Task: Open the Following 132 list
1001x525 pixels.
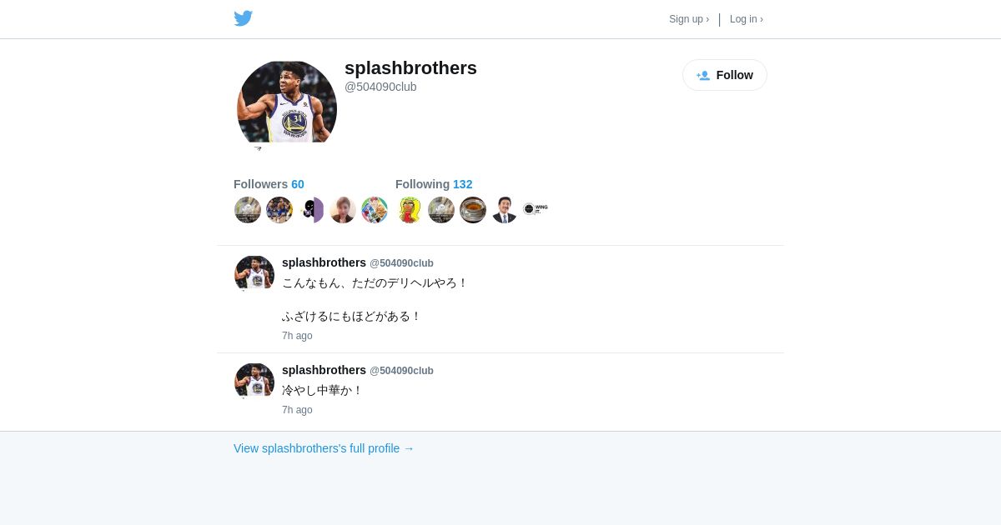Action: [x=434, y=184]
